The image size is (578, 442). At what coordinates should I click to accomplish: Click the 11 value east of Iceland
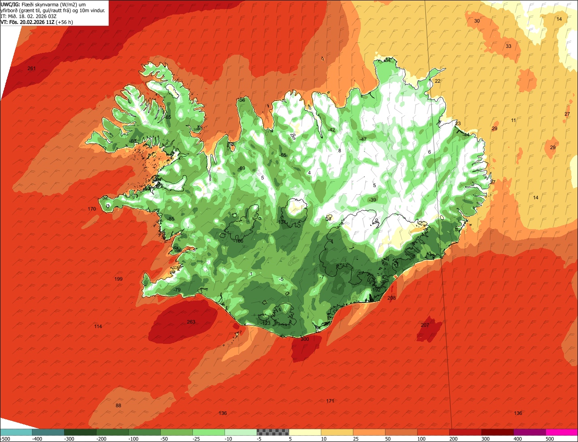point(513,121)
